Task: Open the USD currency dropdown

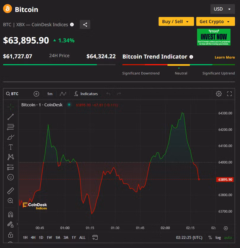Action: (x=223, y=9)
